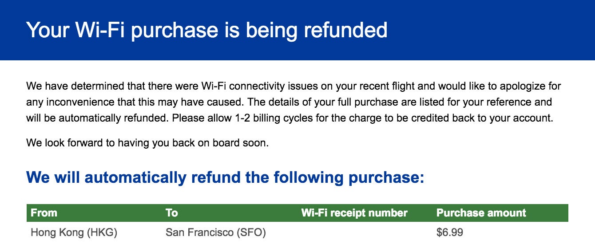Click 'We will automatically refund the following purchase' heading

[x=226, y=177]
